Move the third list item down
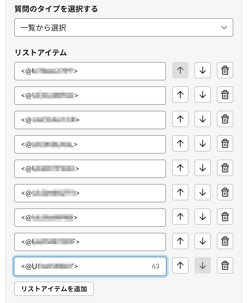 click(202, 119)
